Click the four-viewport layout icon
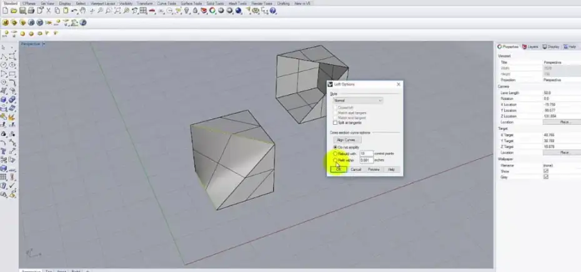581x272 pixels. tap(144, 11)
